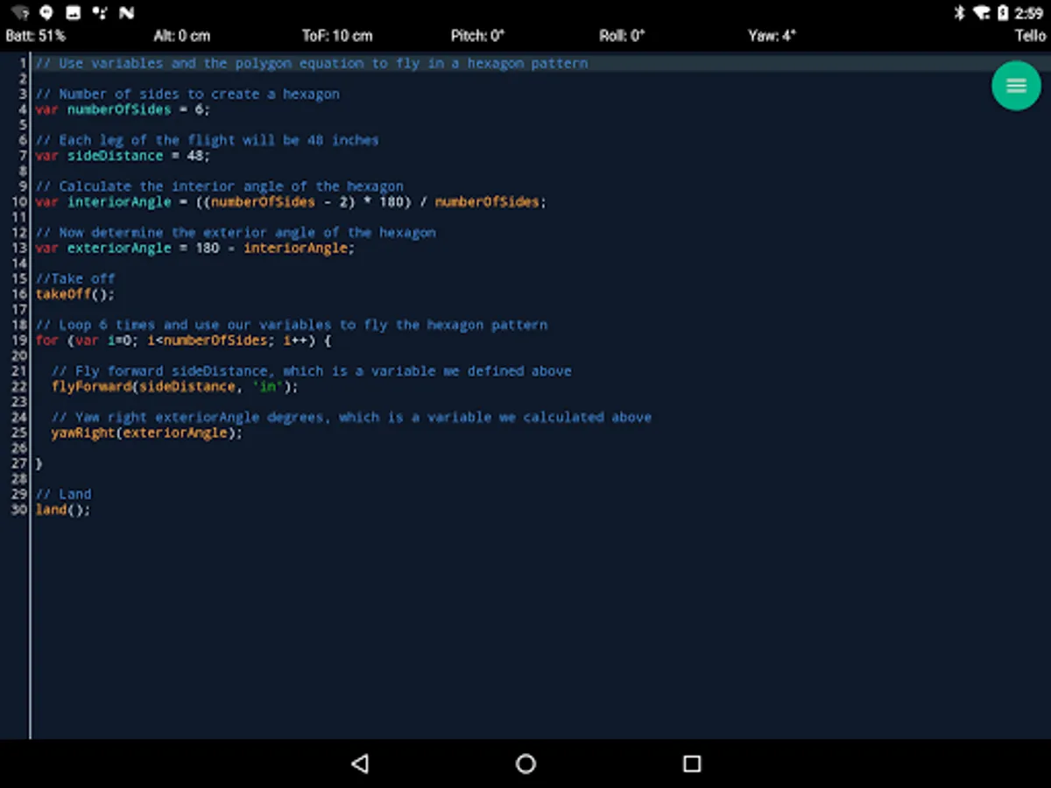Tap the ToF: 10 cm readout
The image size is (1051, 788).
(337, 36)
